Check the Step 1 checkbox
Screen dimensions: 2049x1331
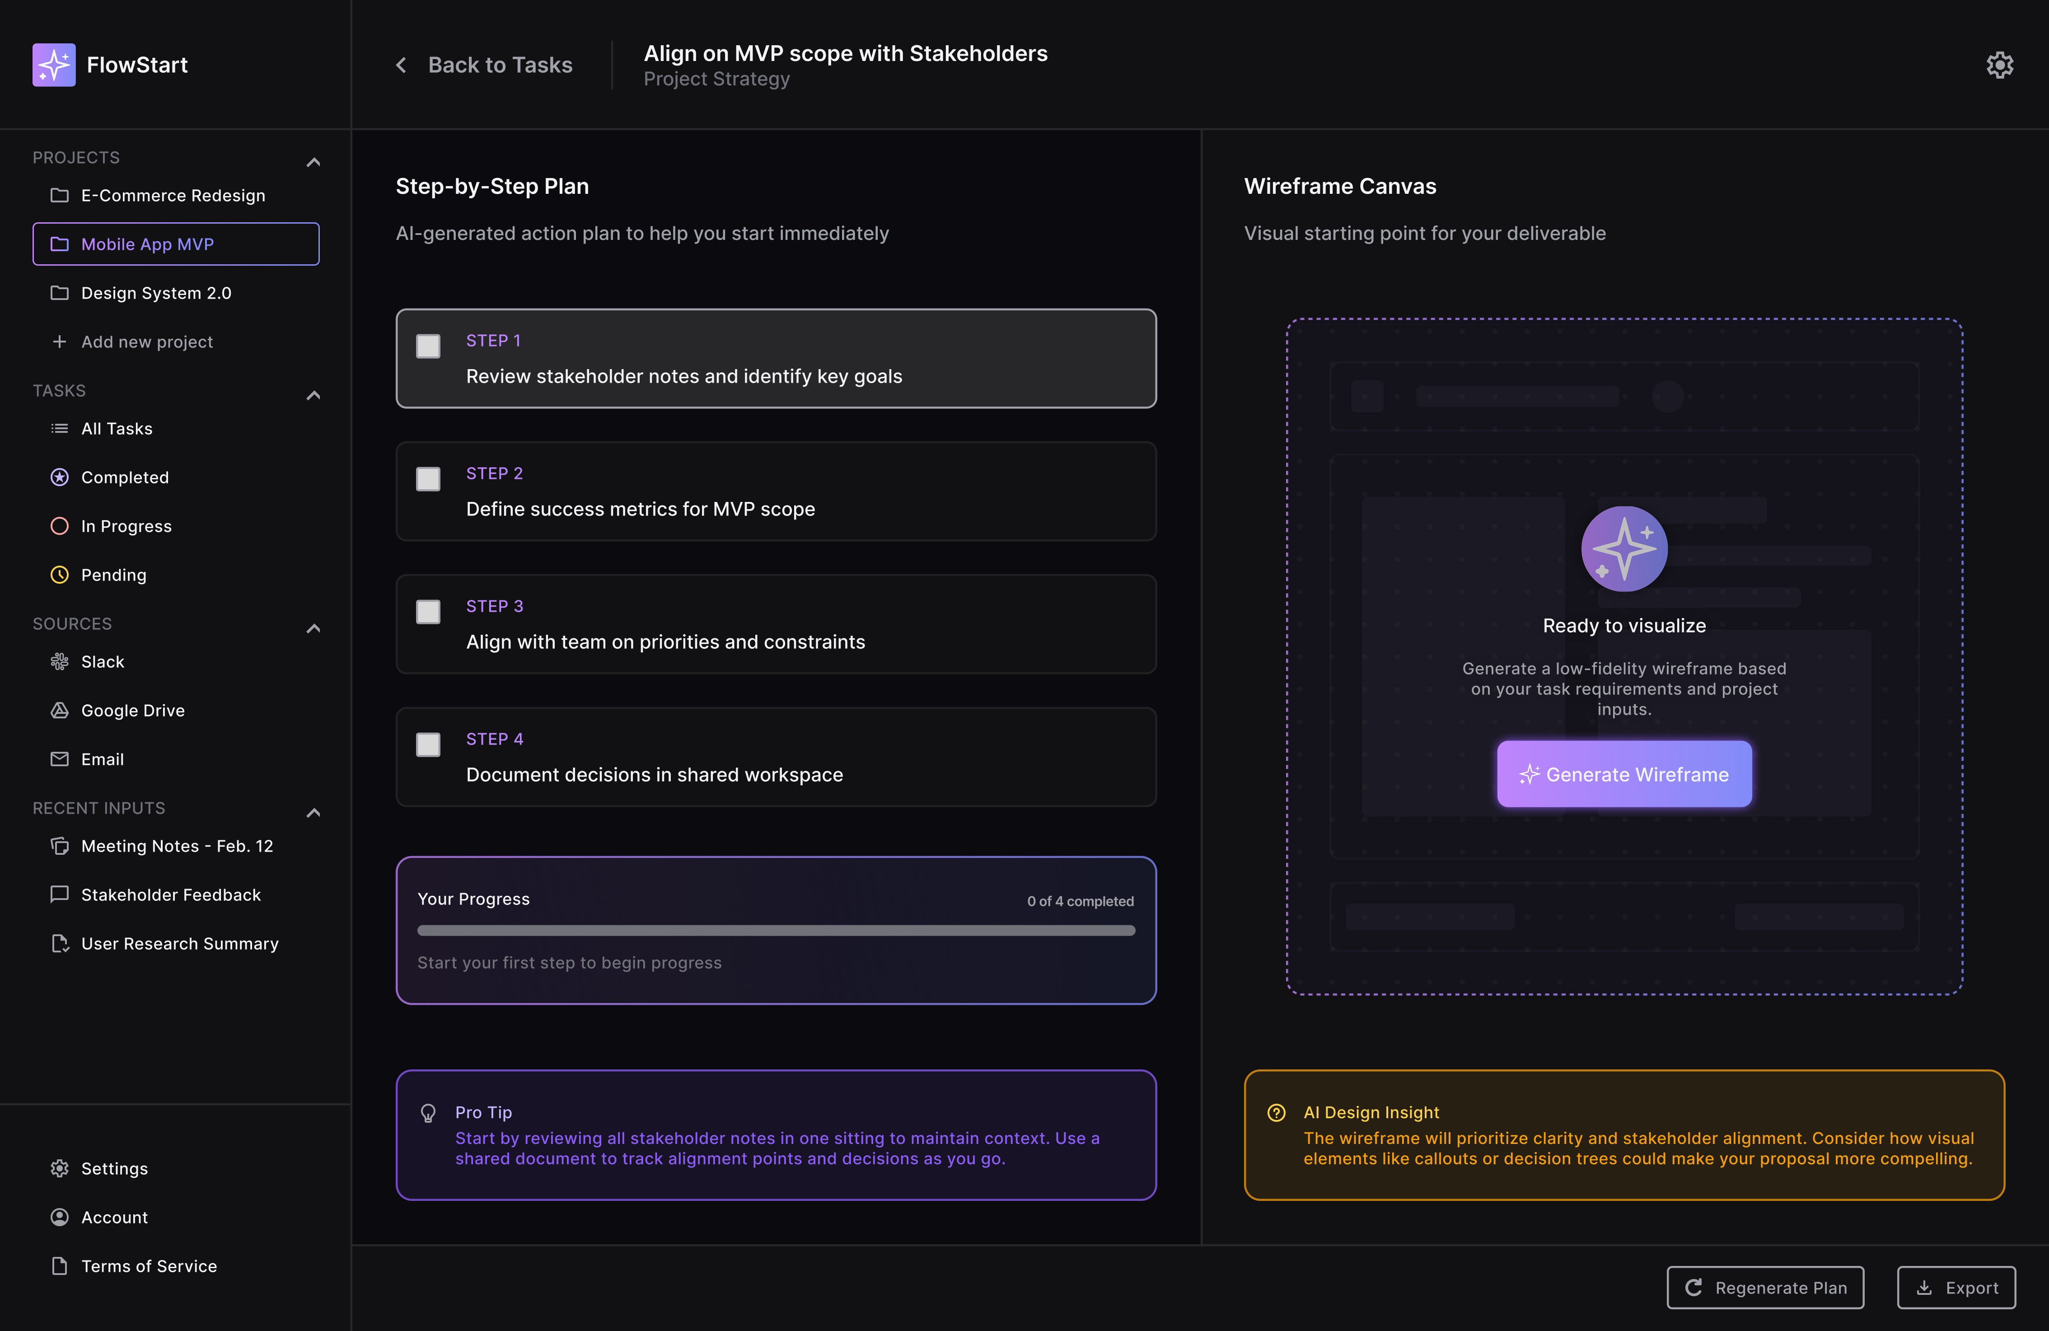[x=428, y=345]
